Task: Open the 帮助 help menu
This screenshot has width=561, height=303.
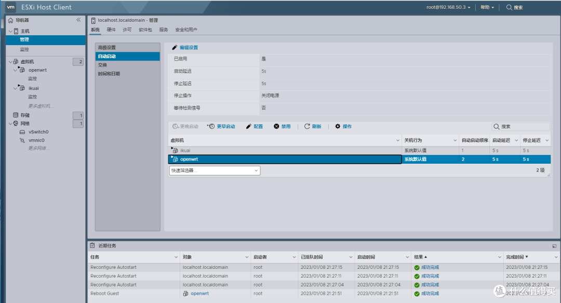Action: click(486, 7)
